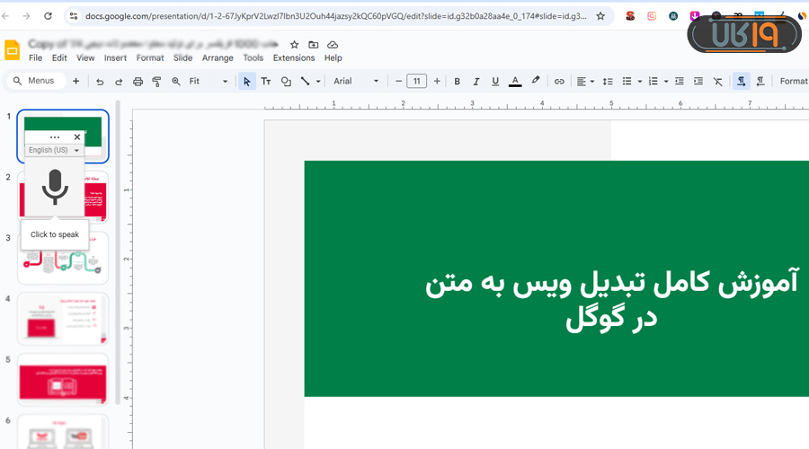Open the File menu
This screenshot has height=449, width=809.
36,57
